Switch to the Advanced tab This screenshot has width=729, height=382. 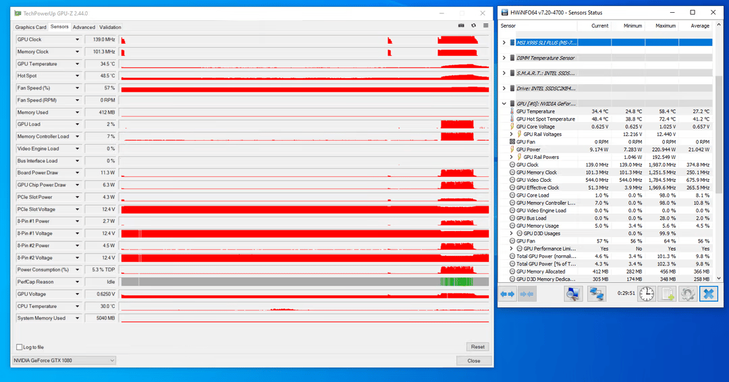click(x=84, y=27)
